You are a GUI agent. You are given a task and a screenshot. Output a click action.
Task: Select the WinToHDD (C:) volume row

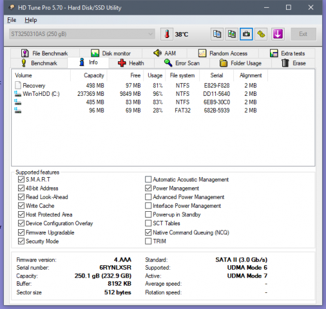coord(140,94)
